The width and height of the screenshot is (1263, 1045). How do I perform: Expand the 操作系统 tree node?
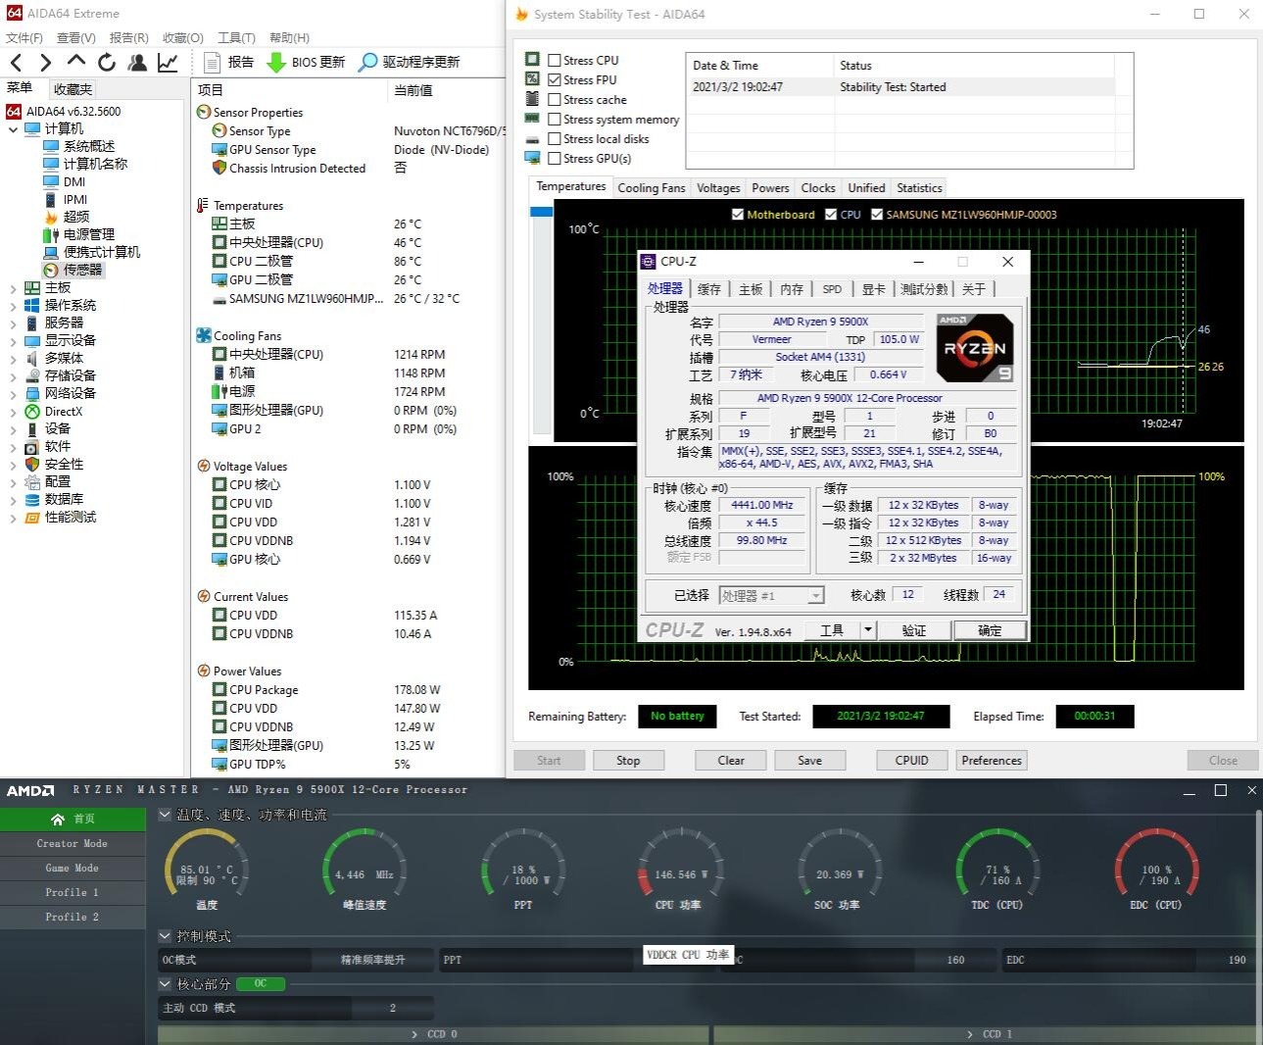point(13,306)
